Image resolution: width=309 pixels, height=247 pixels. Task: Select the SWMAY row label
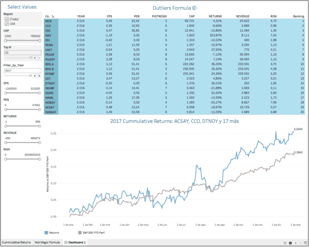[x=51, y=112]
